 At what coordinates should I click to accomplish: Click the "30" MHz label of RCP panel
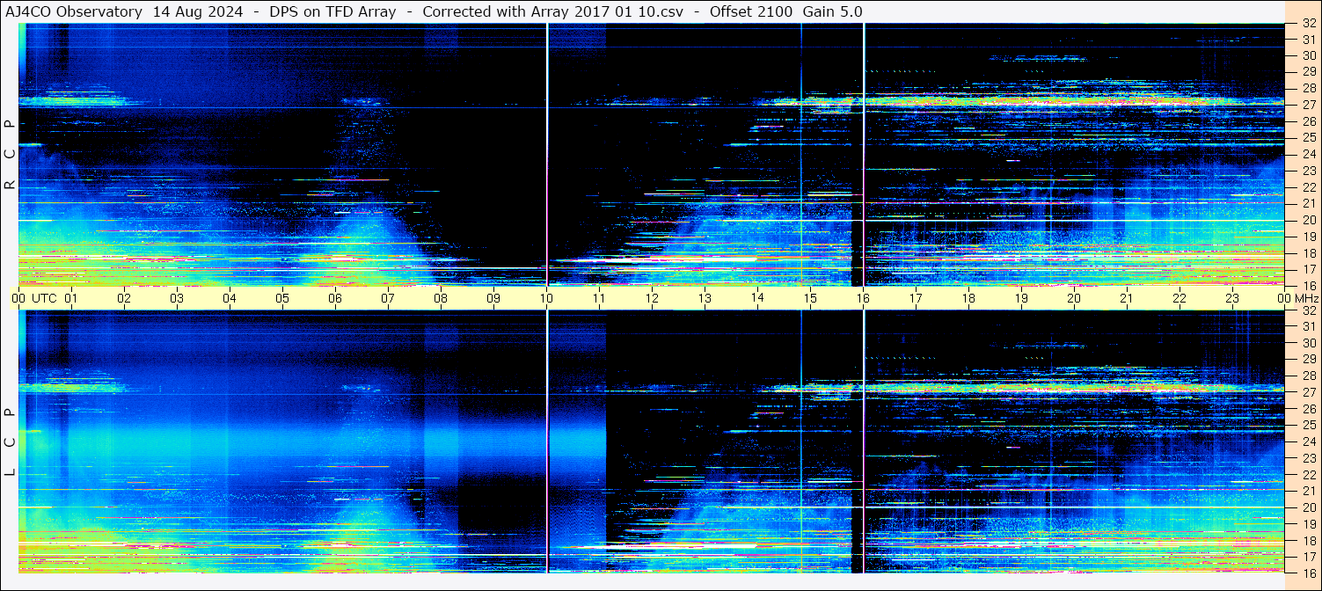(1309, 55)
